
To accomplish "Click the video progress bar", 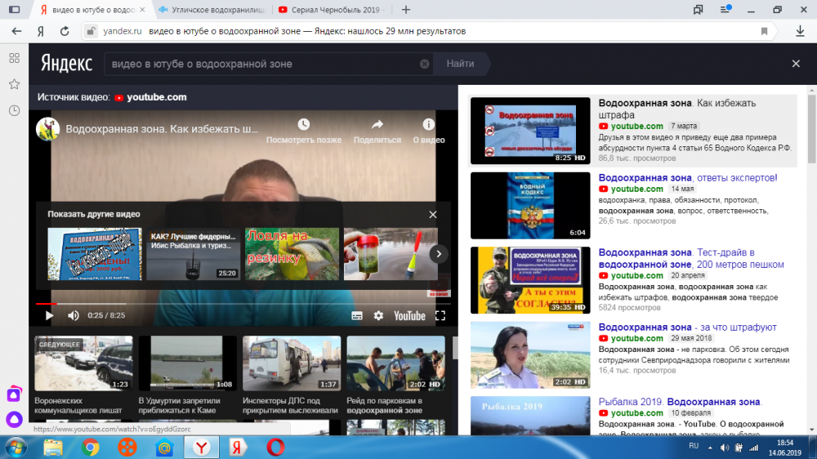I will click(x=245, y=304).
